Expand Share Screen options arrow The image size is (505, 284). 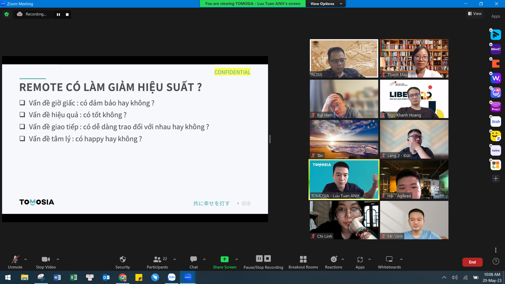click(x=237, y=259)
